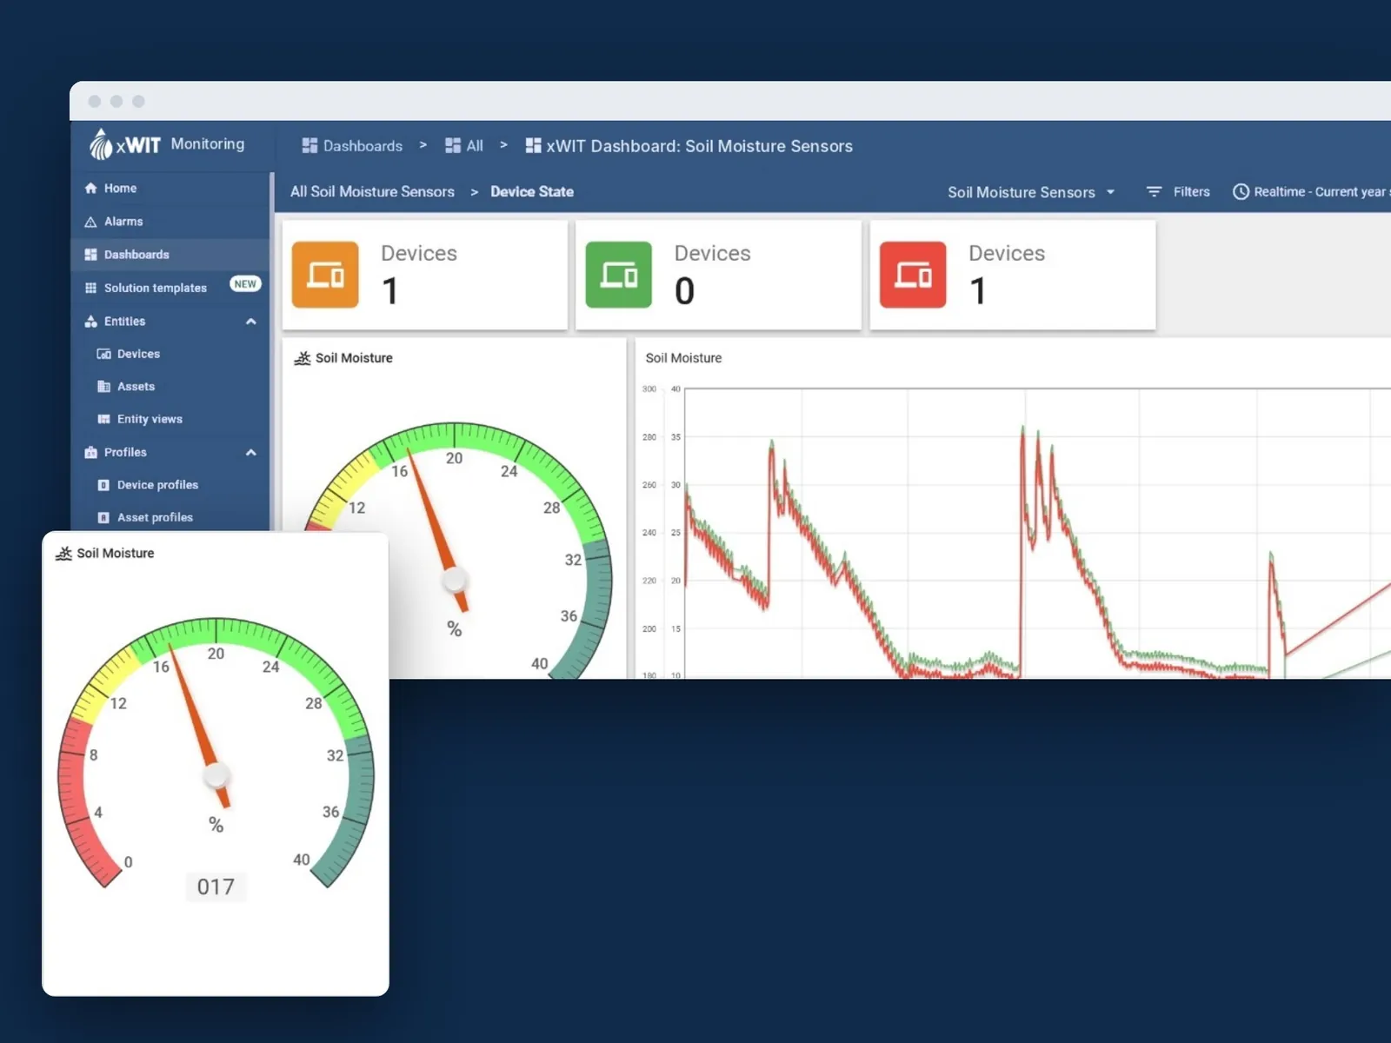Click the Soil Moisture gauge widget title icon
This screenshot has width=1391, height=1043.
pos(303,358)
